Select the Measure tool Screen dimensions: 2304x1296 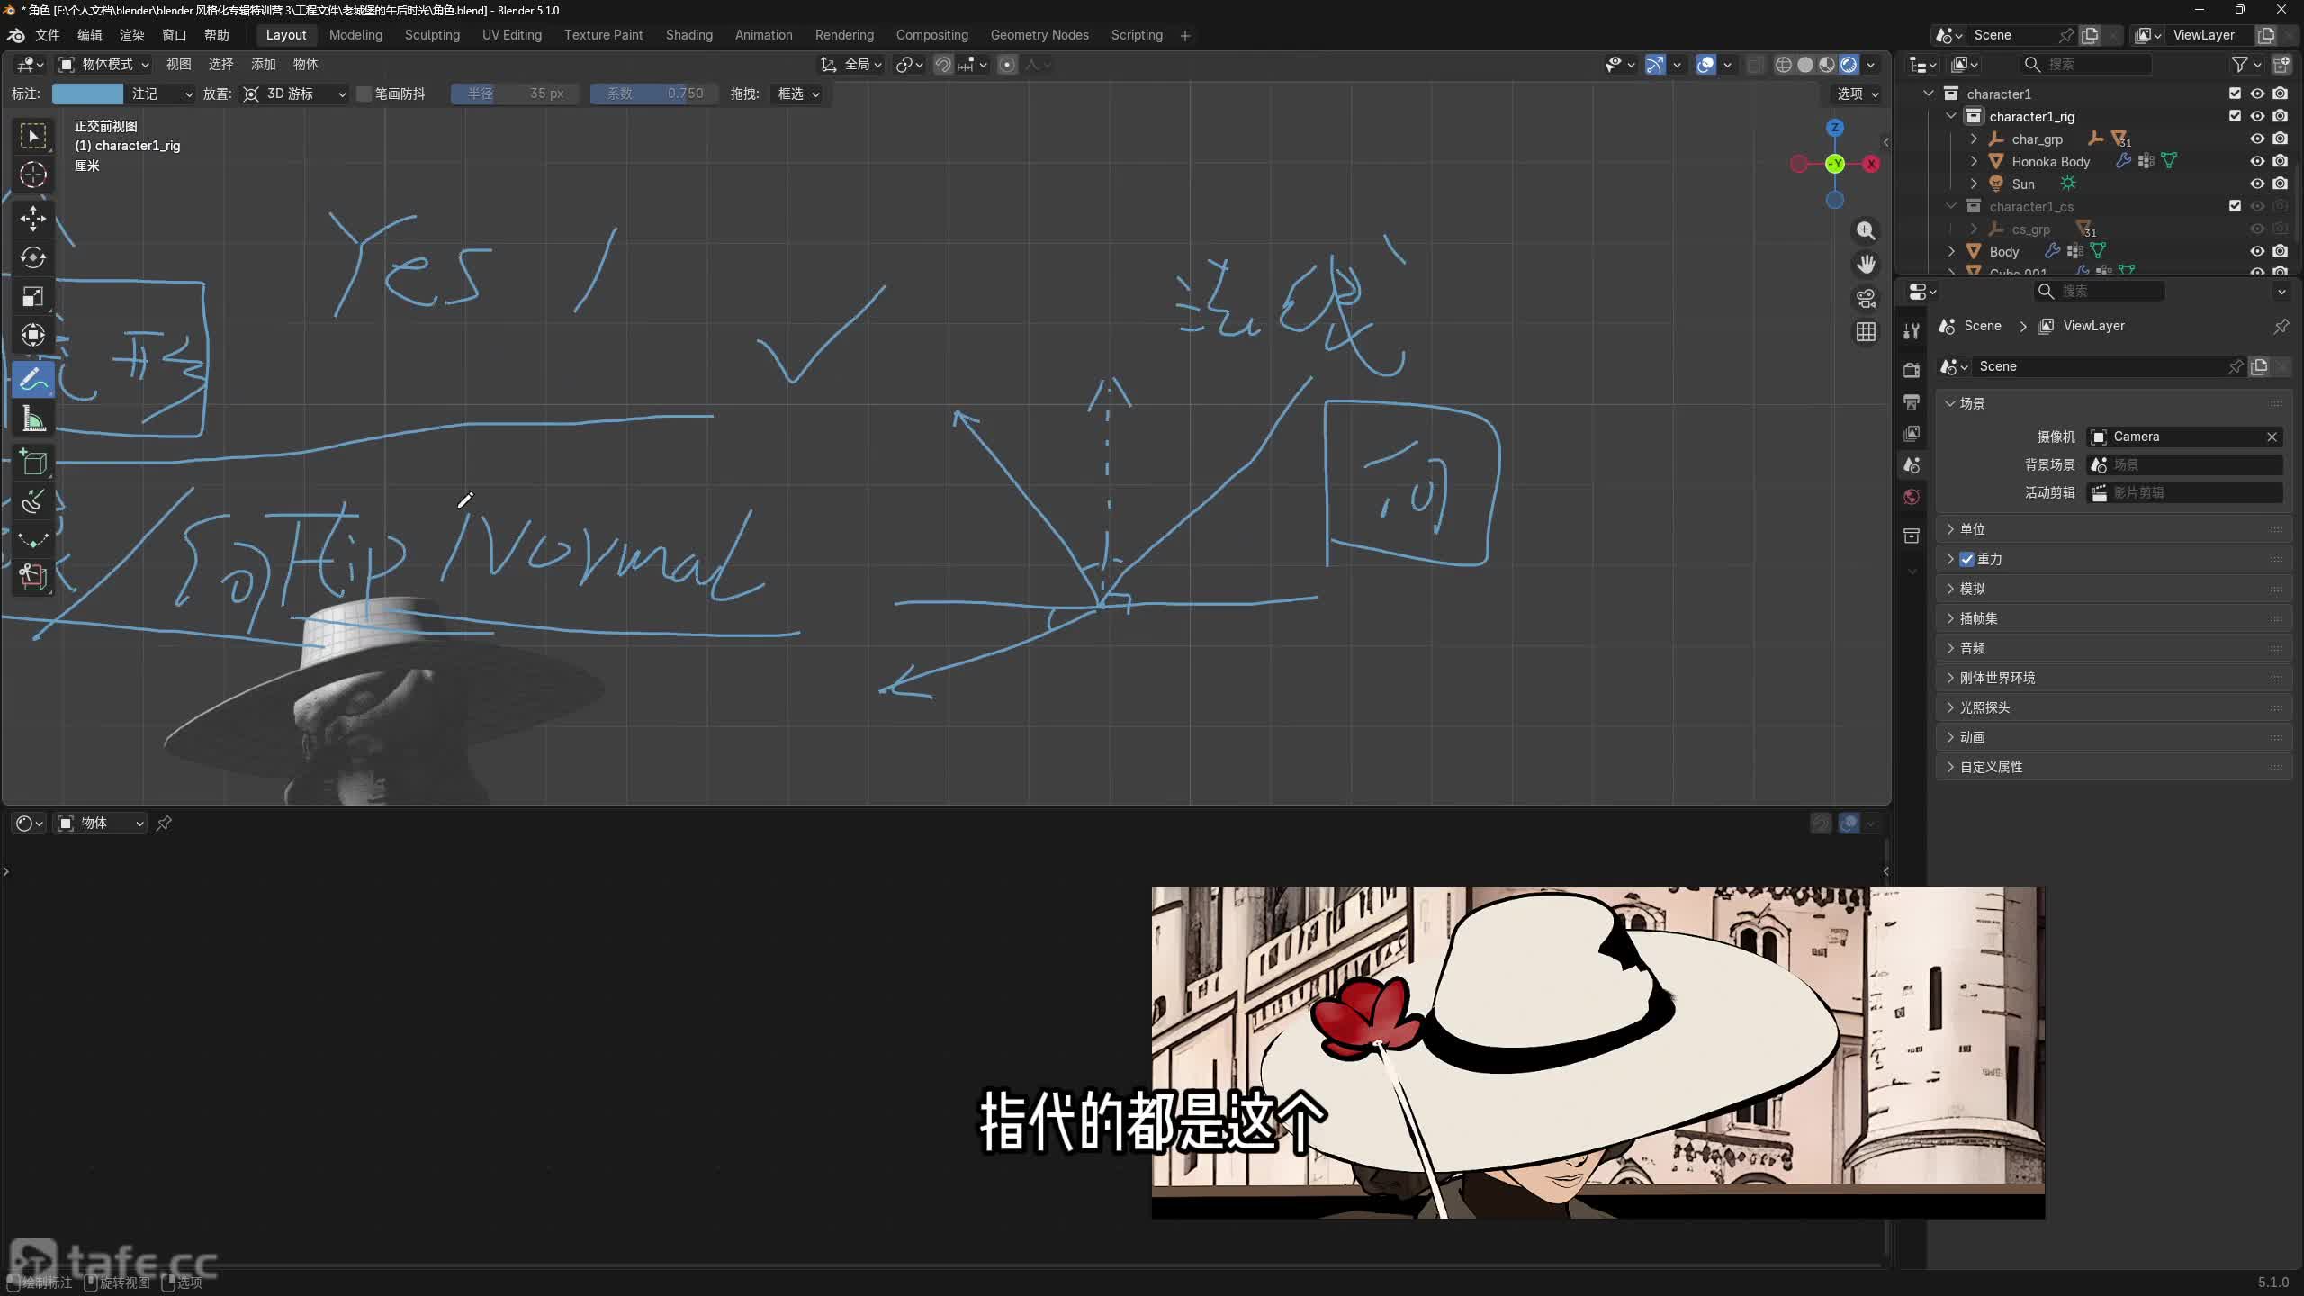33,419
